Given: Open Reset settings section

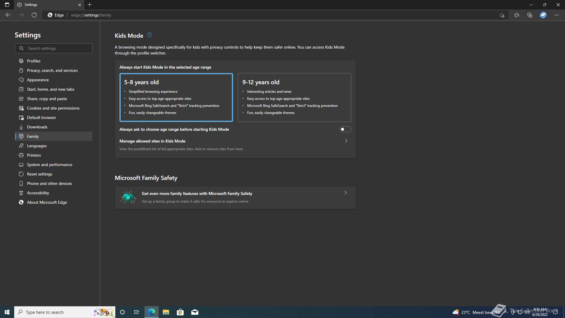Looking at the screenshot, I should pyautogui.click(x=54, y=174).
